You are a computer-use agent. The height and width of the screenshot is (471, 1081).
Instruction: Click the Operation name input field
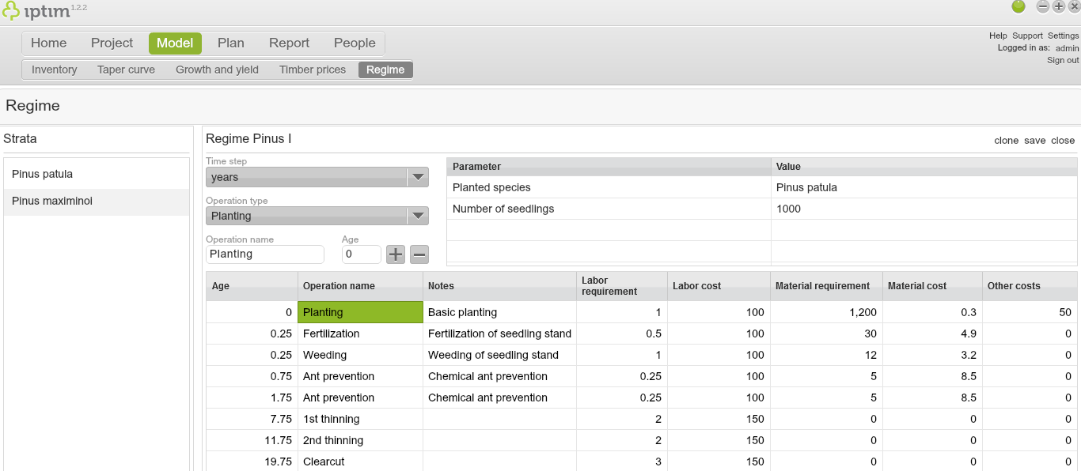[265, 254]
